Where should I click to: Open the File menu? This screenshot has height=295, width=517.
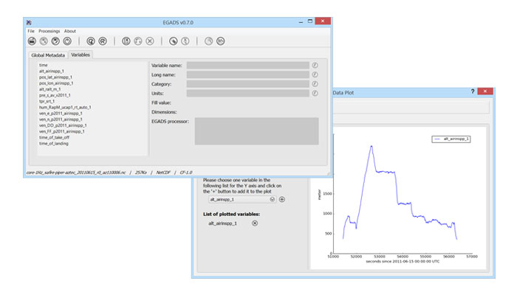[x=31, y=31]
